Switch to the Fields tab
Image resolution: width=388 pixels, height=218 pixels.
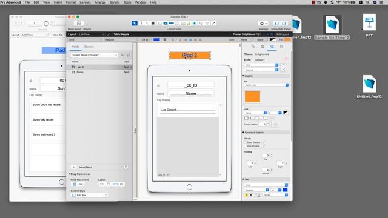75,47
